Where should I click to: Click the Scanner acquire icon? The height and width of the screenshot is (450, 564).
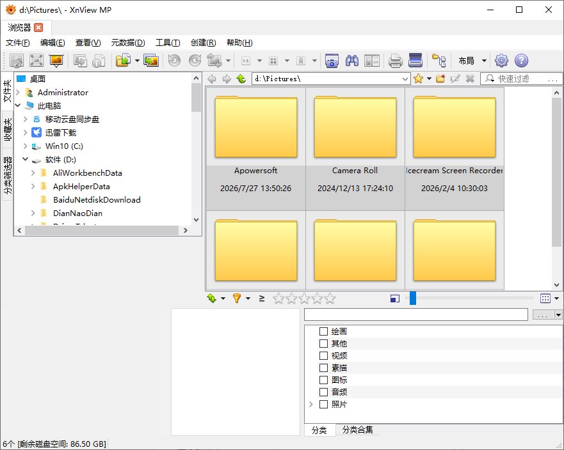[x=415, y=60]
